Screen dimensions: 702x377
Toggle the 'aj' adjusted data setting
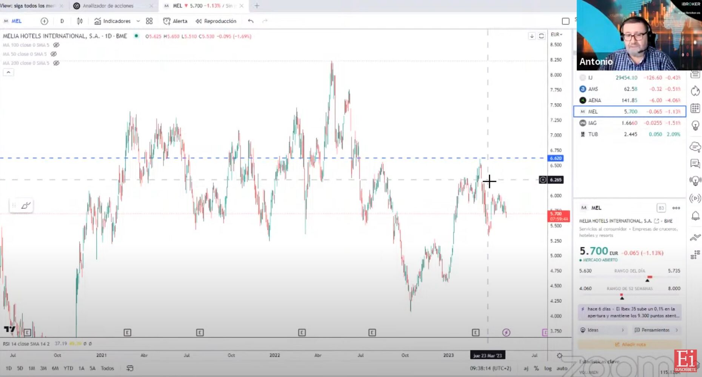[x=526, y=368]
